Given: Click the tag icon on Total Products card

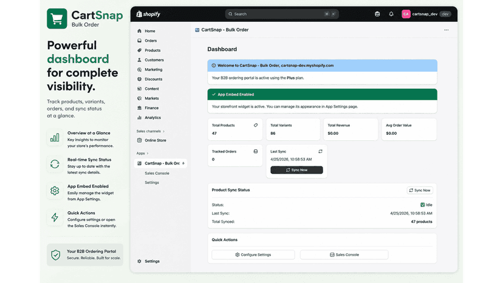Looking at the screenshot, I should [256, 125].
